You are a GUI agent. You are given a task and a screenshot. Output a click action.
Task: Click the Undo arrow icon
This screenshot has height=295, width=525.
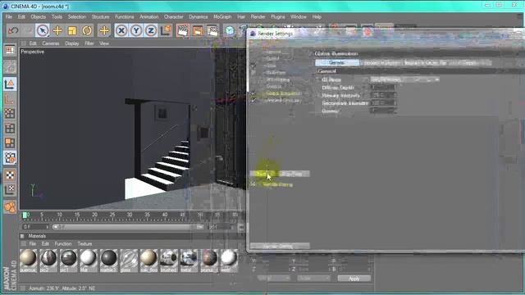pos(13,31)
